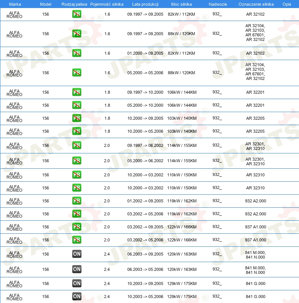Image resolution: width=299 pixels, height=303 pixels.
Task: Click the ON diesel icon in the 120kW 06.2003 -> 05.2006 row
Action: pyautogui.click(x=77, y=269)
